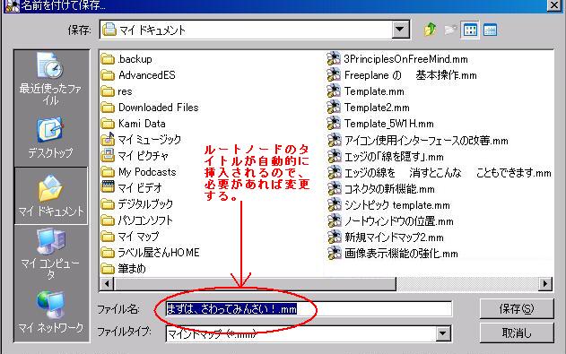Select the Downloaded Files folder icon
This screenshot has height=354, width=566.
(x=108, y=108)
